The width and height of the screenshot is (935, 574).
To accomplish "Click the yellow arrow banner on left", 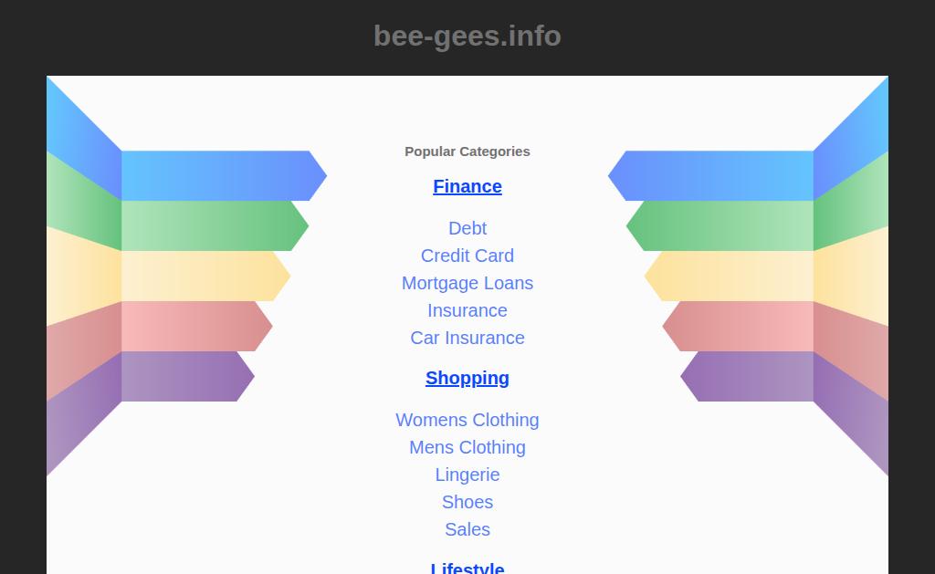I will [x=205, y=276].
